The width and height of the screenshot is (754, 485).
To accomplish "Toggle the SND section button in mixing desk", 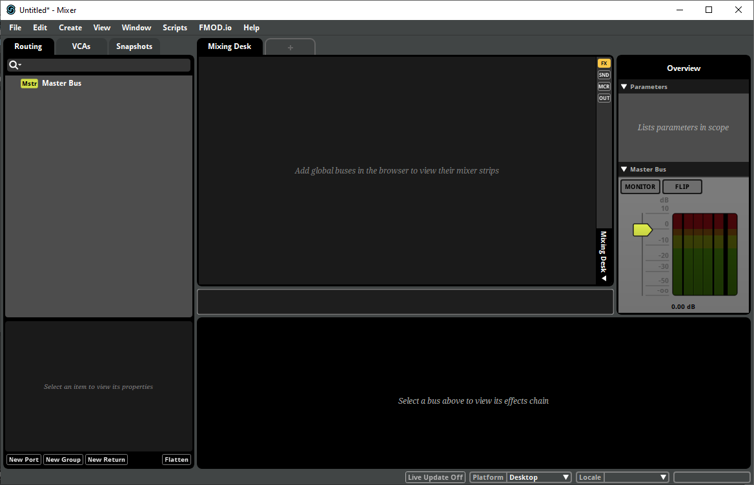I will 604,75.
